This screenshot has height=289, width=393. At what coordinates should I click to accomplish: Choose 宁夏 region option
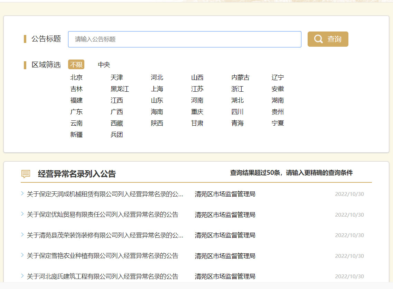[x=278, y=123]
